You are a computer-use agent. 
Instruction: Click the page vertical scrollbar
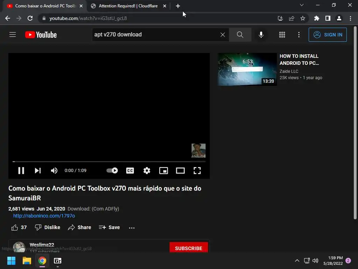tap(355, 123)
